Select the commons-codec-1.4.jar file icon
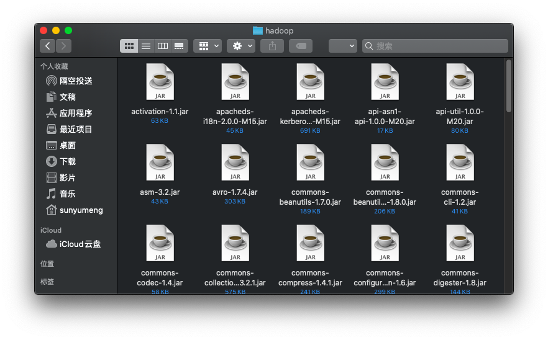The height and width of the screenshot is (340, 548). pos(160,243)
